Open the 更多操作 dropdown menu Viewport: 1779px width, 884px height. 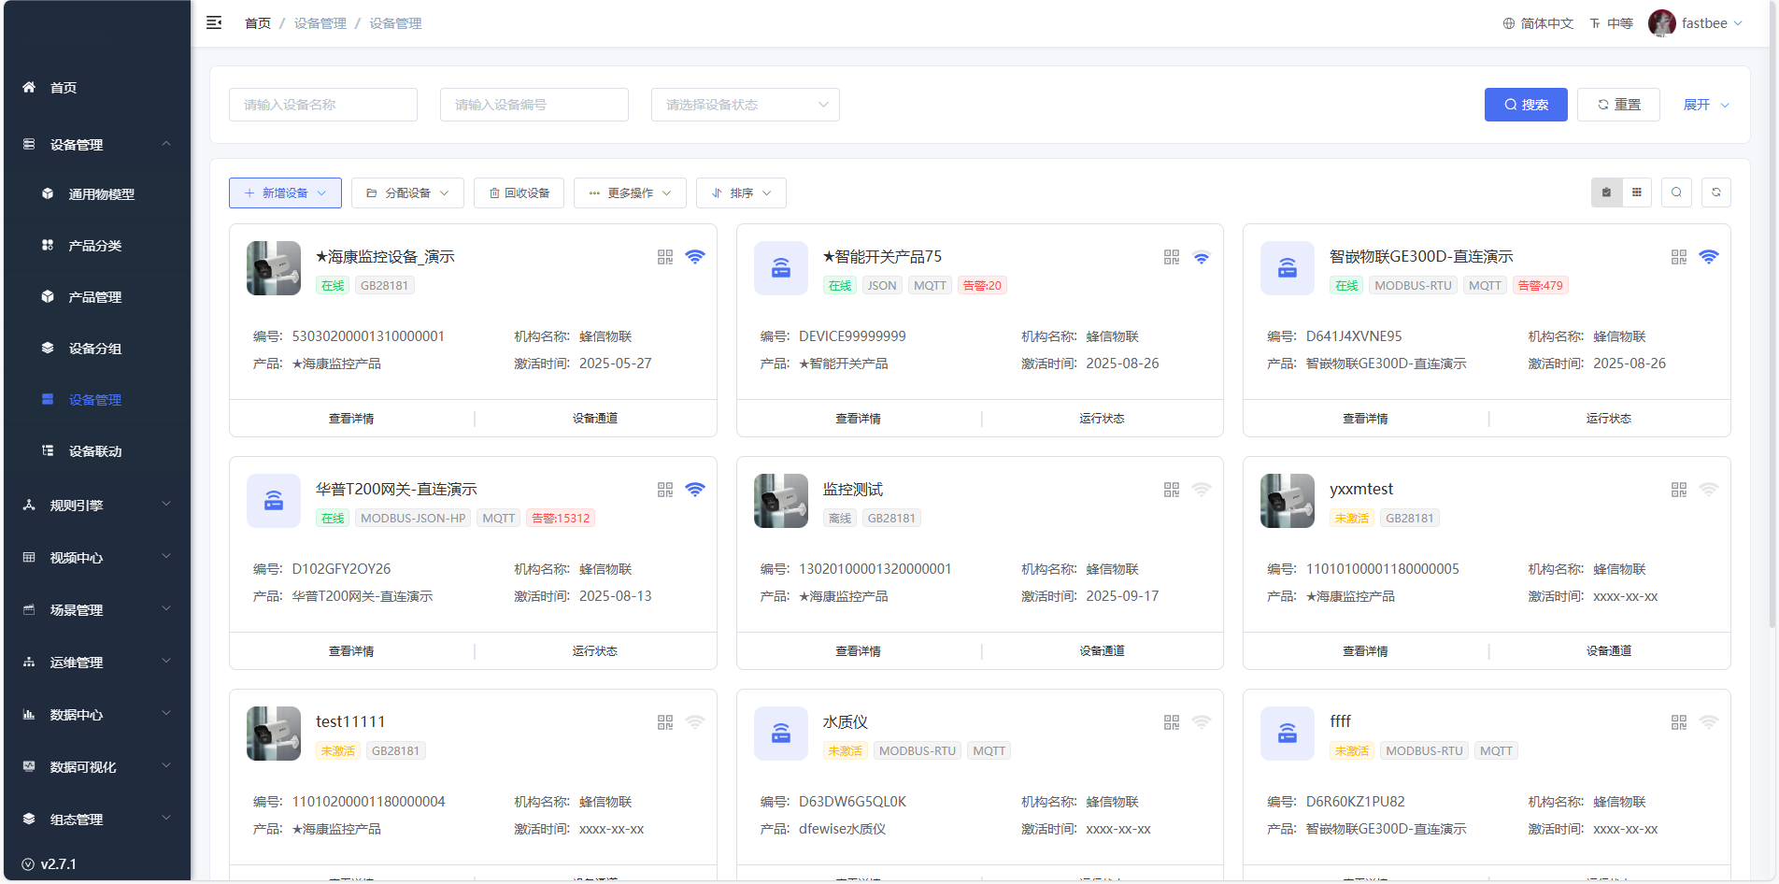pyautogui.click(x=630, y=193)
